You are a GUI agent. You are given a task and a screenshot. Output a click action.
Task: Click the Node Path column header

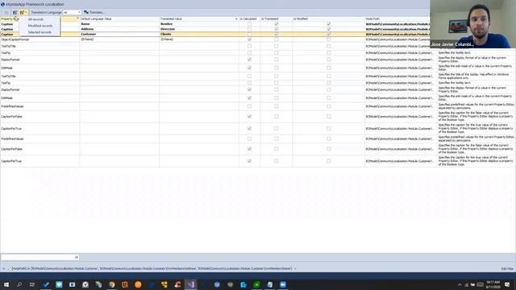click(397, 19)
